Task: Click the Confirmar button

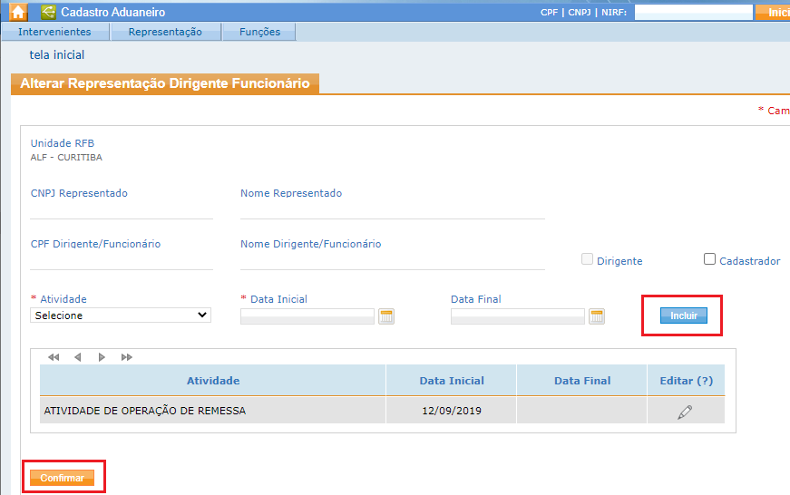Action: [62, 478]
